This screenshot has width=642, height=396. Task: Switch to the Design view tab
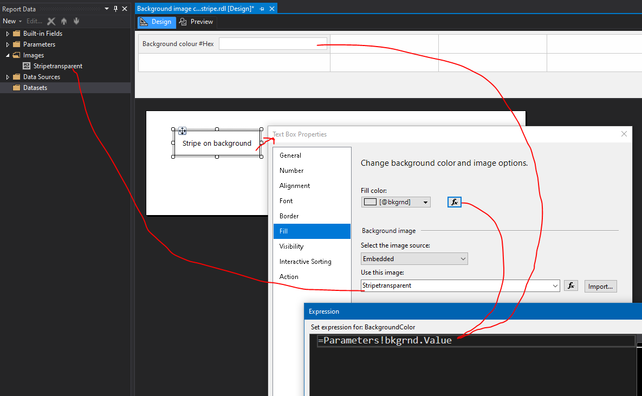(157, 22)
